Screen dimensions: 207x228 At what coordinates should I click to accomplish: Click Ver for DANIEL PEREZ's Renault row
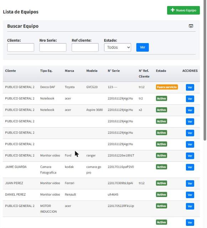tap(190, 195)
